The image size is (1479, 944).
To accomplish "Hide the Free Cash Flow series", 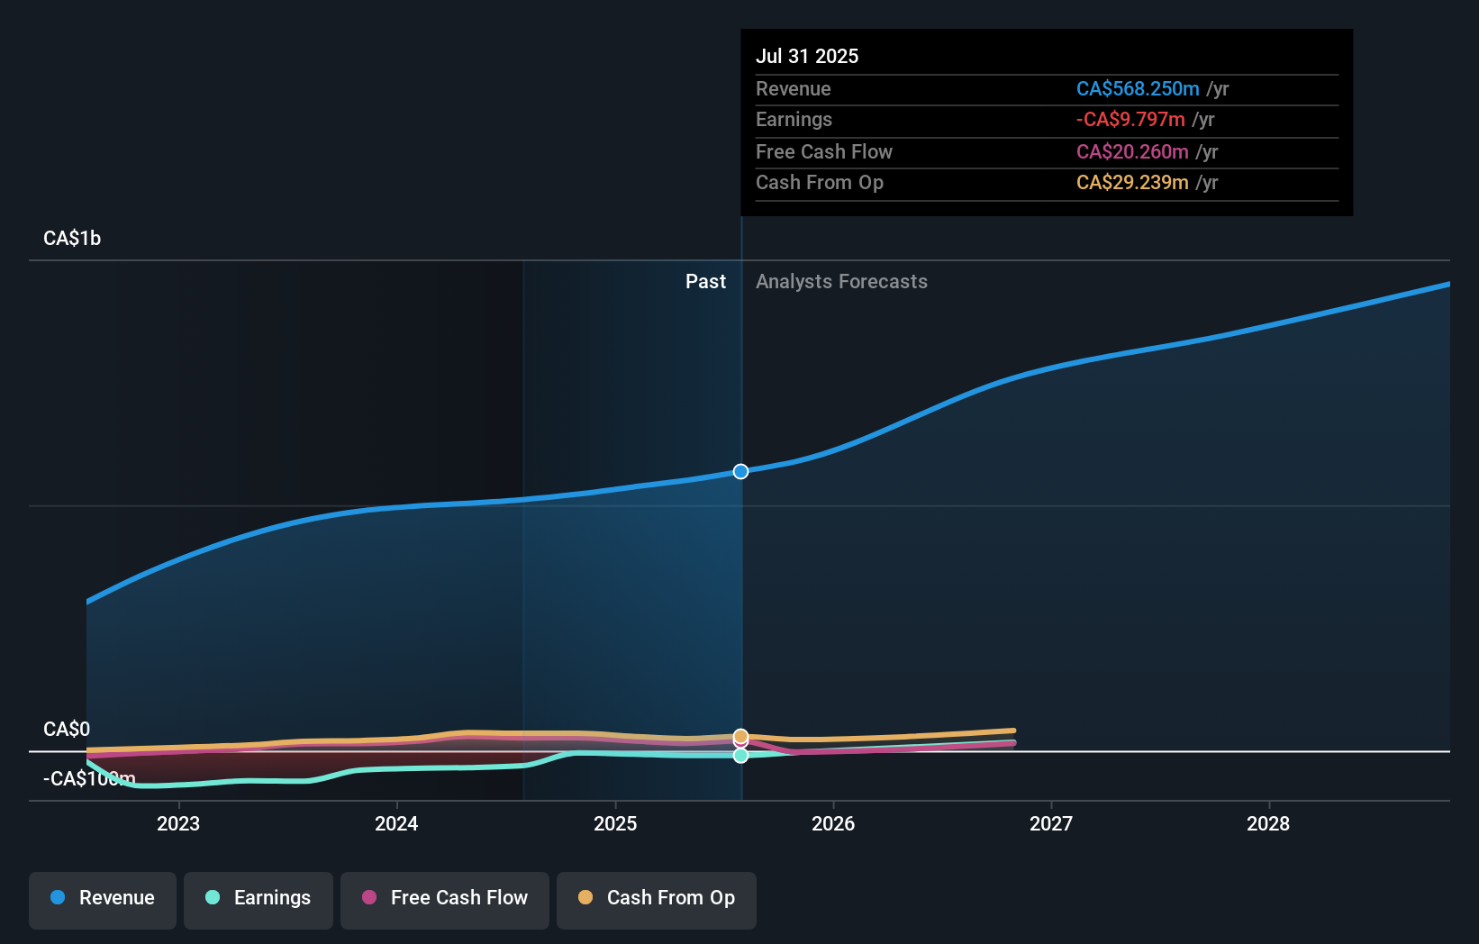I will (x=445, y=899).
